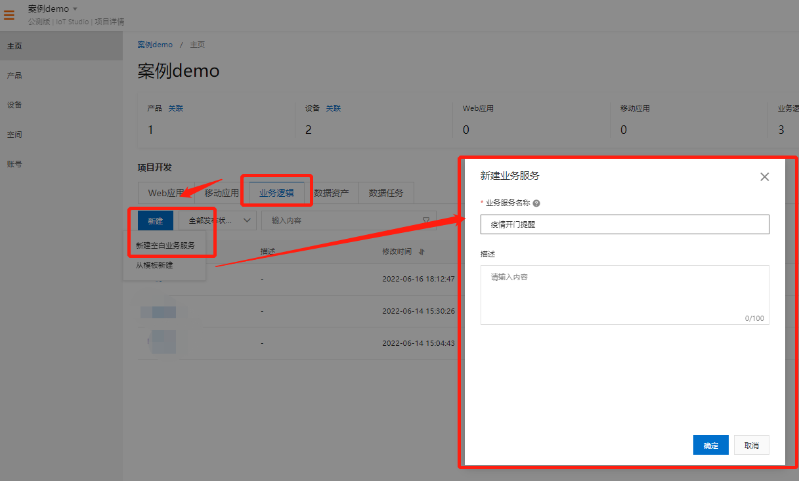This screenshot has height=481, width=799.
Task: Open the hamburger menu icon
Action: click(x=9, y=15)
